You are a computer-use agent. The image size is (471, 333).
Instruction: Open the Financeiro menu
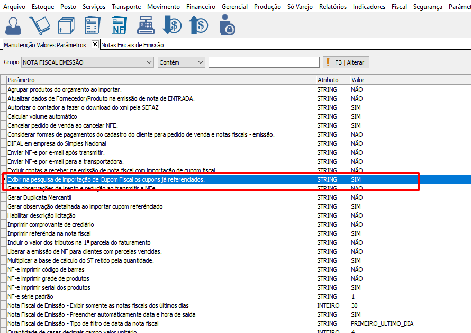tap(201, 7)
